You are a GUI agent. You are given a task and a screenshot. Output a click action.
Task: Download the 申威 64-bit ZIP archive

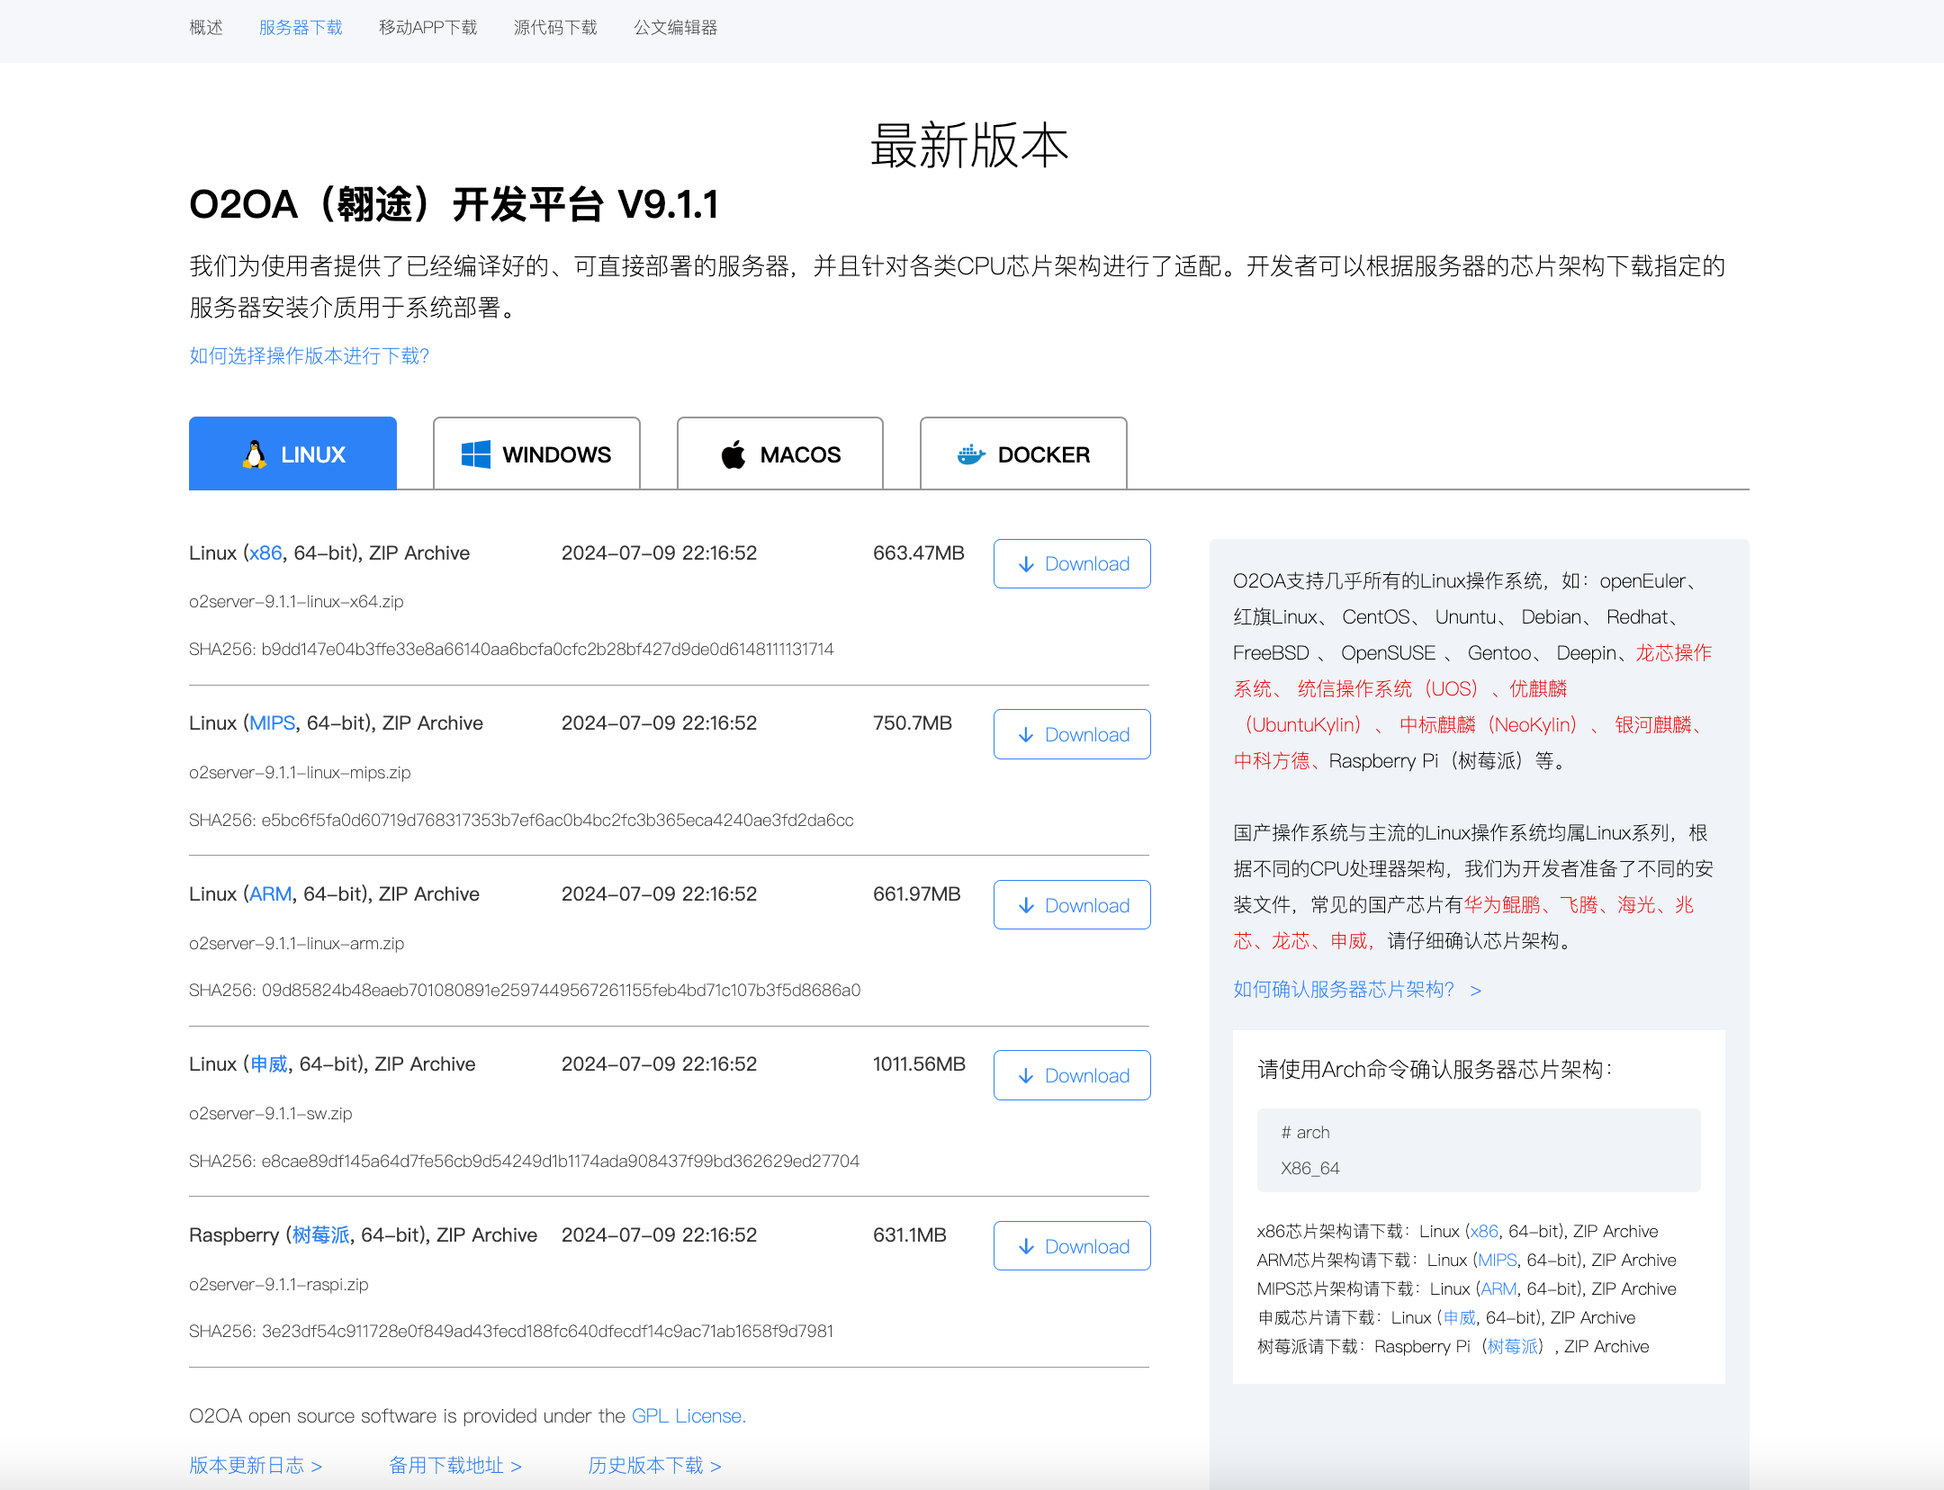point(1071,1075)
